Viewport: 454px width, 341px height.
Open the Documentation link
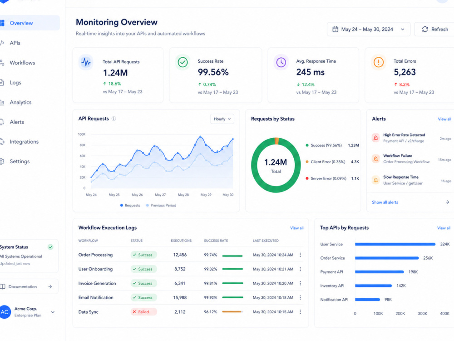point(28,286)
